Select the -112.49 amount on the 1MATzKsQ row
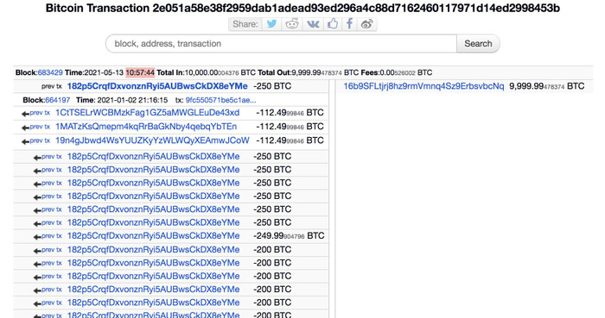The width and height of the screenshot is (605, 318). pos(290,127)
